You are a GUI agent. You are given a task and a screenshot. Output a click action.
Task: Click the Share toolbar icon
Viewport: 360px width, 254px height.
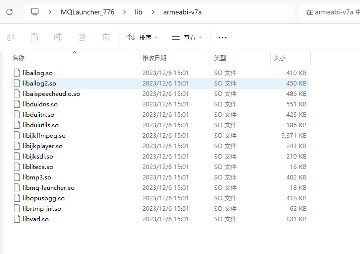coord(82,37)
